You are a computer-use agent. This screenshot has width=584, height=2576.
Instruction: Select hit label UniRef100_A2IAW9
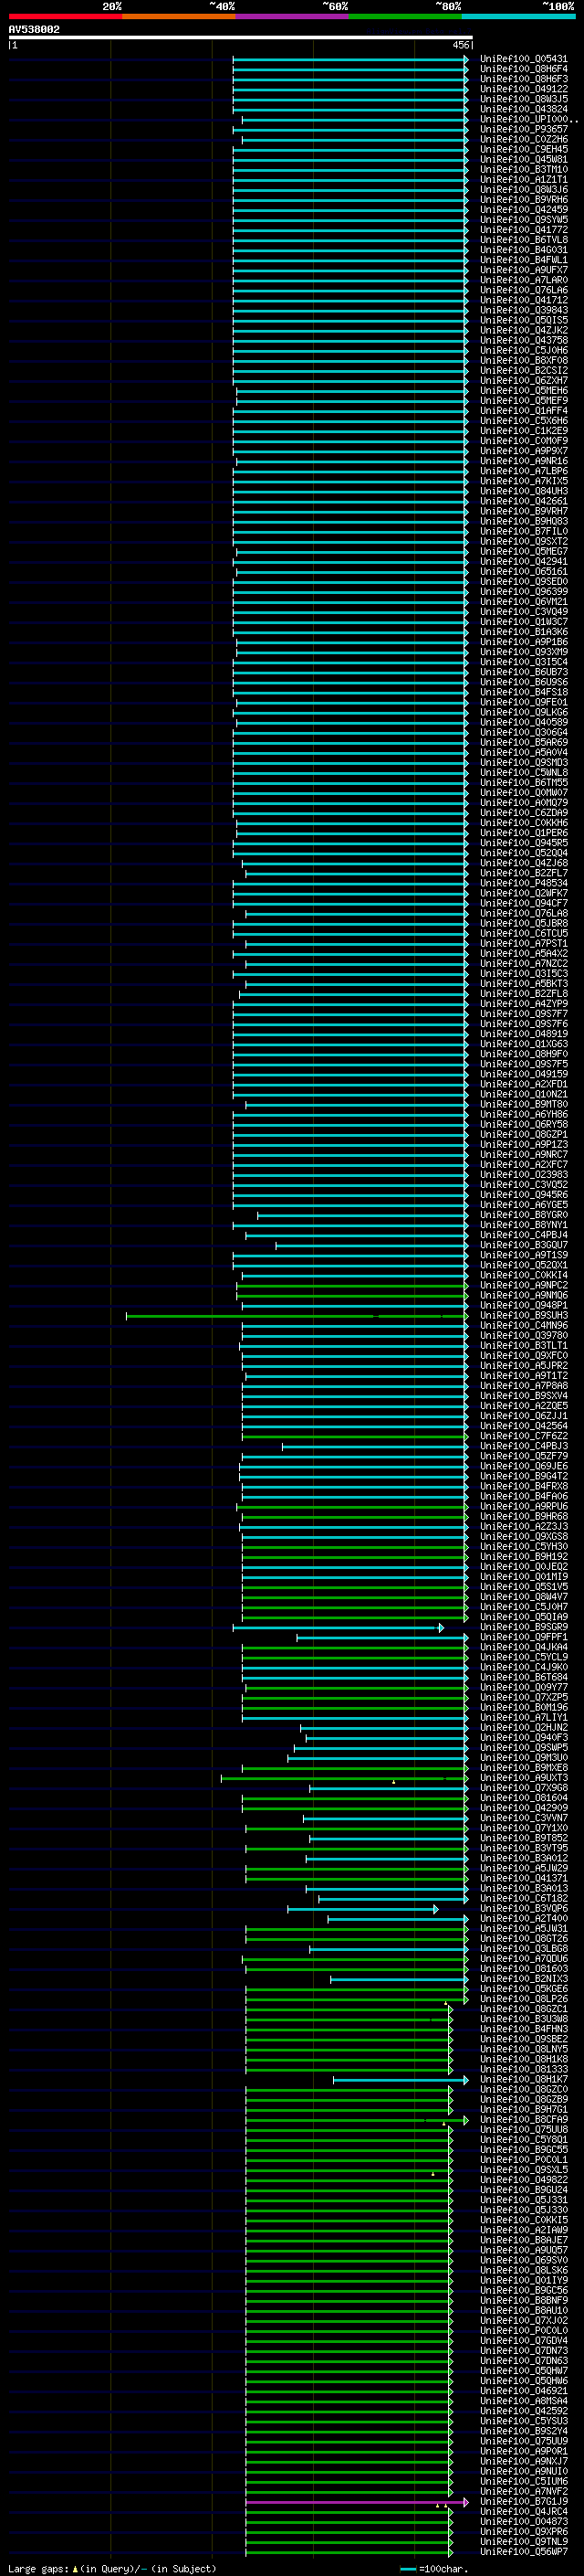click(x=523, y=2230)
